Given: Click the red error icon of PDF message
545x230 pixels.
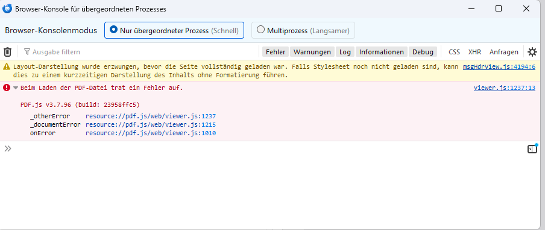Looking at the screenshot, I should coord(7,88).
